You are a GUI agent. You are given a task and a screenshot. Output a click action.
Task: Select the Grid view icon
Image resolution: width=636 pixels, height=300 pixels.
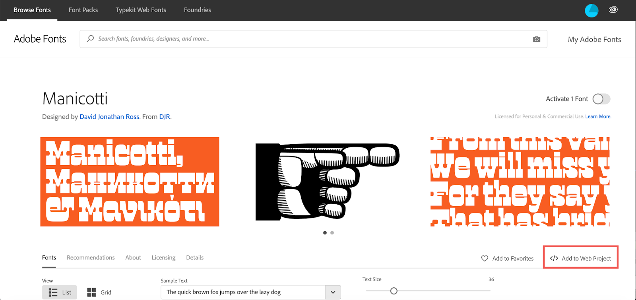point(92,292)
